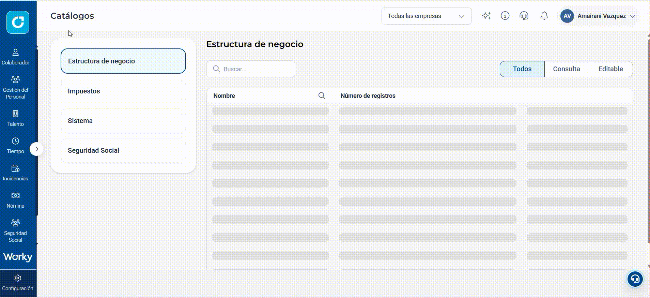Viewport: 650px width, 298px height.
Task: Click the Número de registros column header
Action: pos(368,96)
